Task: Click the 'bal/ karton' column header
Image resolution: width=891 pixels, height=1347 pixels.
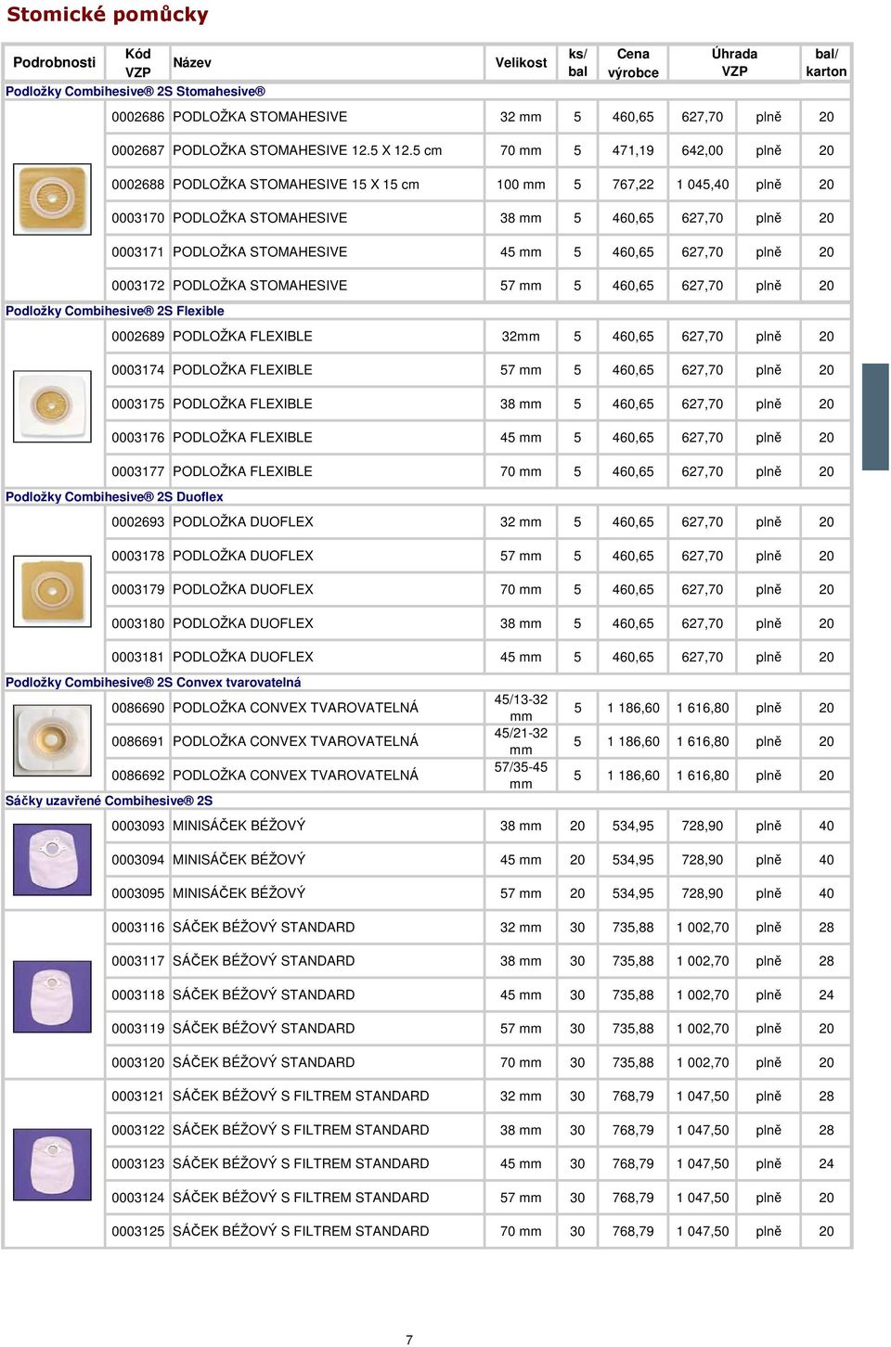Action: click(x=826, y=62)
